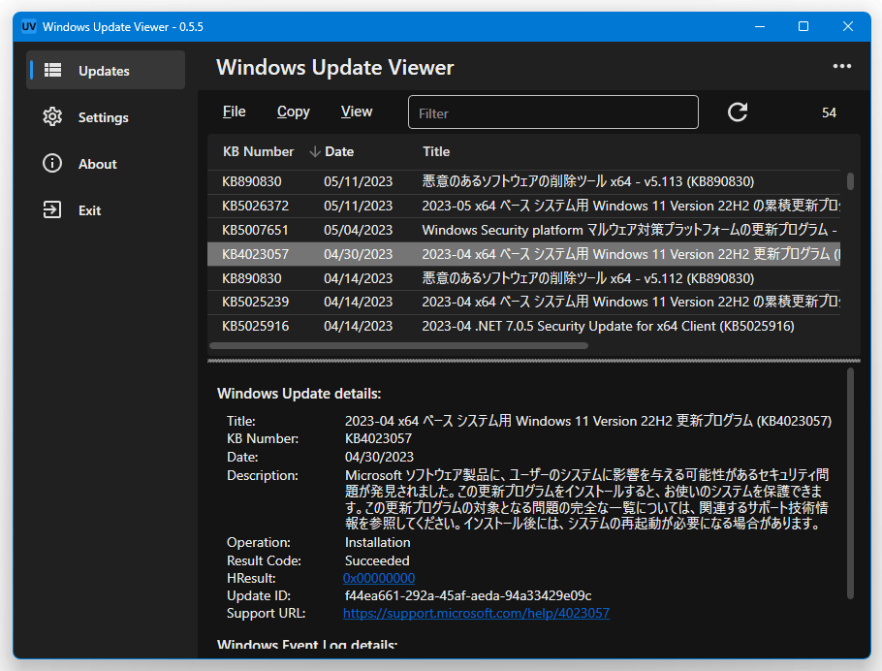Open the File menu

tap(234, 112)
